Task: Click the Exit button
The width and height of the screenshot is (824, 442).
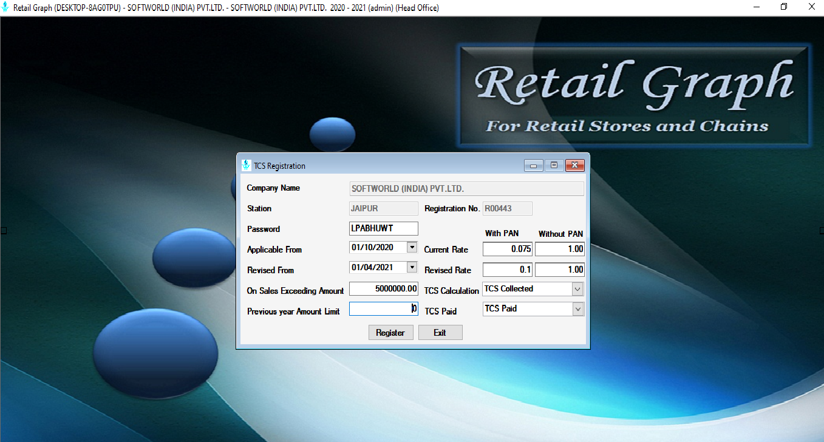Action: [440, 333]
